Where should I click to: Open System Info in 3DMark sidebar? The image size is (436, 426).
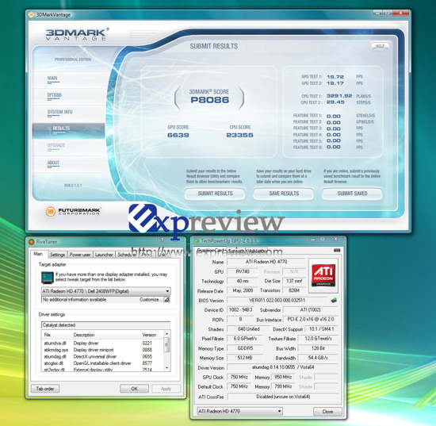click(59, 112)
